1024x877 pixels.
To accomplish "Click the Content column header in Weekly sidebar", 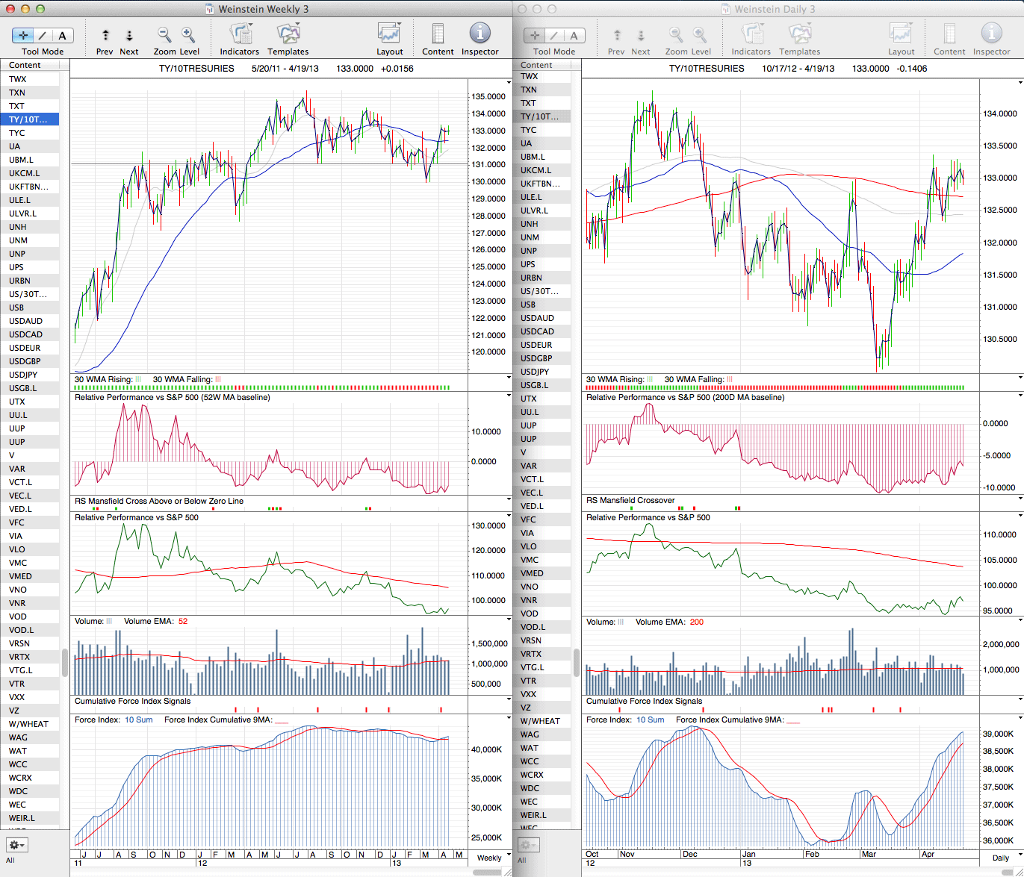I will tap(25, 65).
